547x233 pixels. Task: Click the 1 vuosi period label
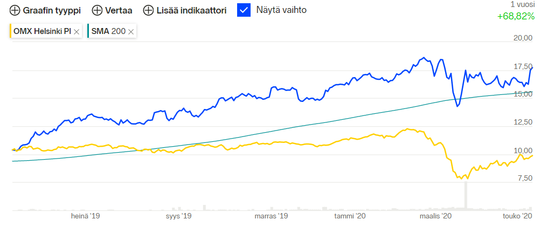pyautogui.click(x=522, y=4)
